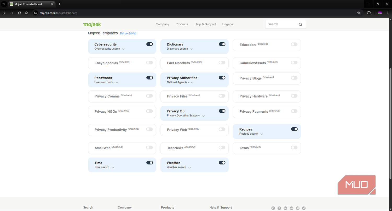
Task: Disable the Recipes template toggle
Action: (x=294, y=129)
